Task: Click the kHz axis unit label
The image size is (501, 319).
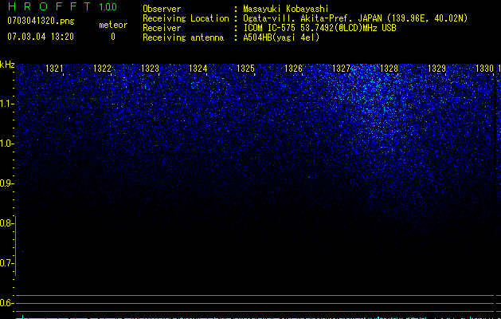Action: click(x=7, y=65)
